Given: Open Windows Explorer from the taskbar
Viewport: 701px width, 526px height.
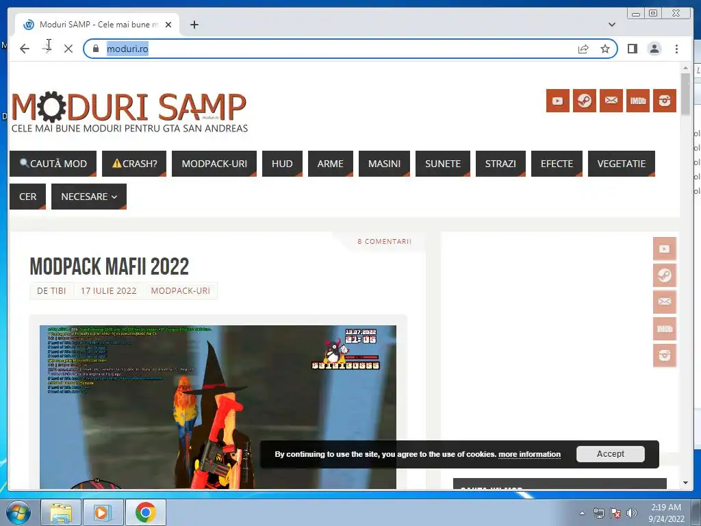Looking at the screenshot, I should click(x=61, y=512).
